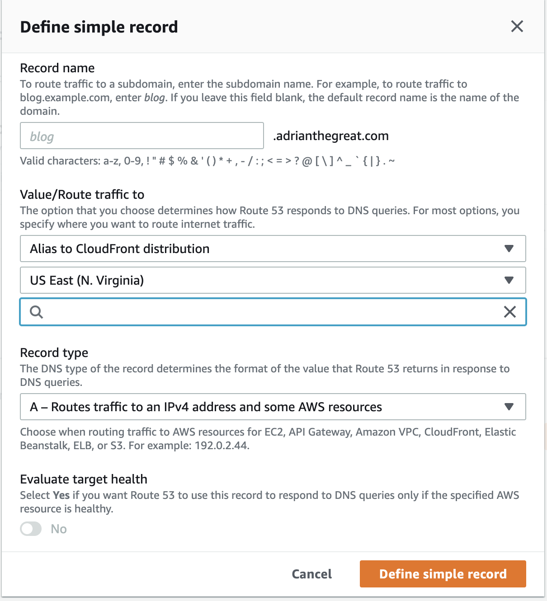Click the search magnifier icon
Screen dimensions: 547x601
point(36,312)
